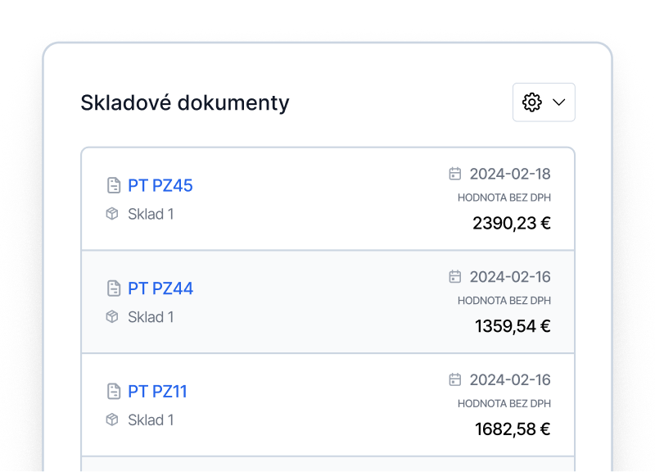Open the PT PZ11 document link

click(x=157, y=392)
